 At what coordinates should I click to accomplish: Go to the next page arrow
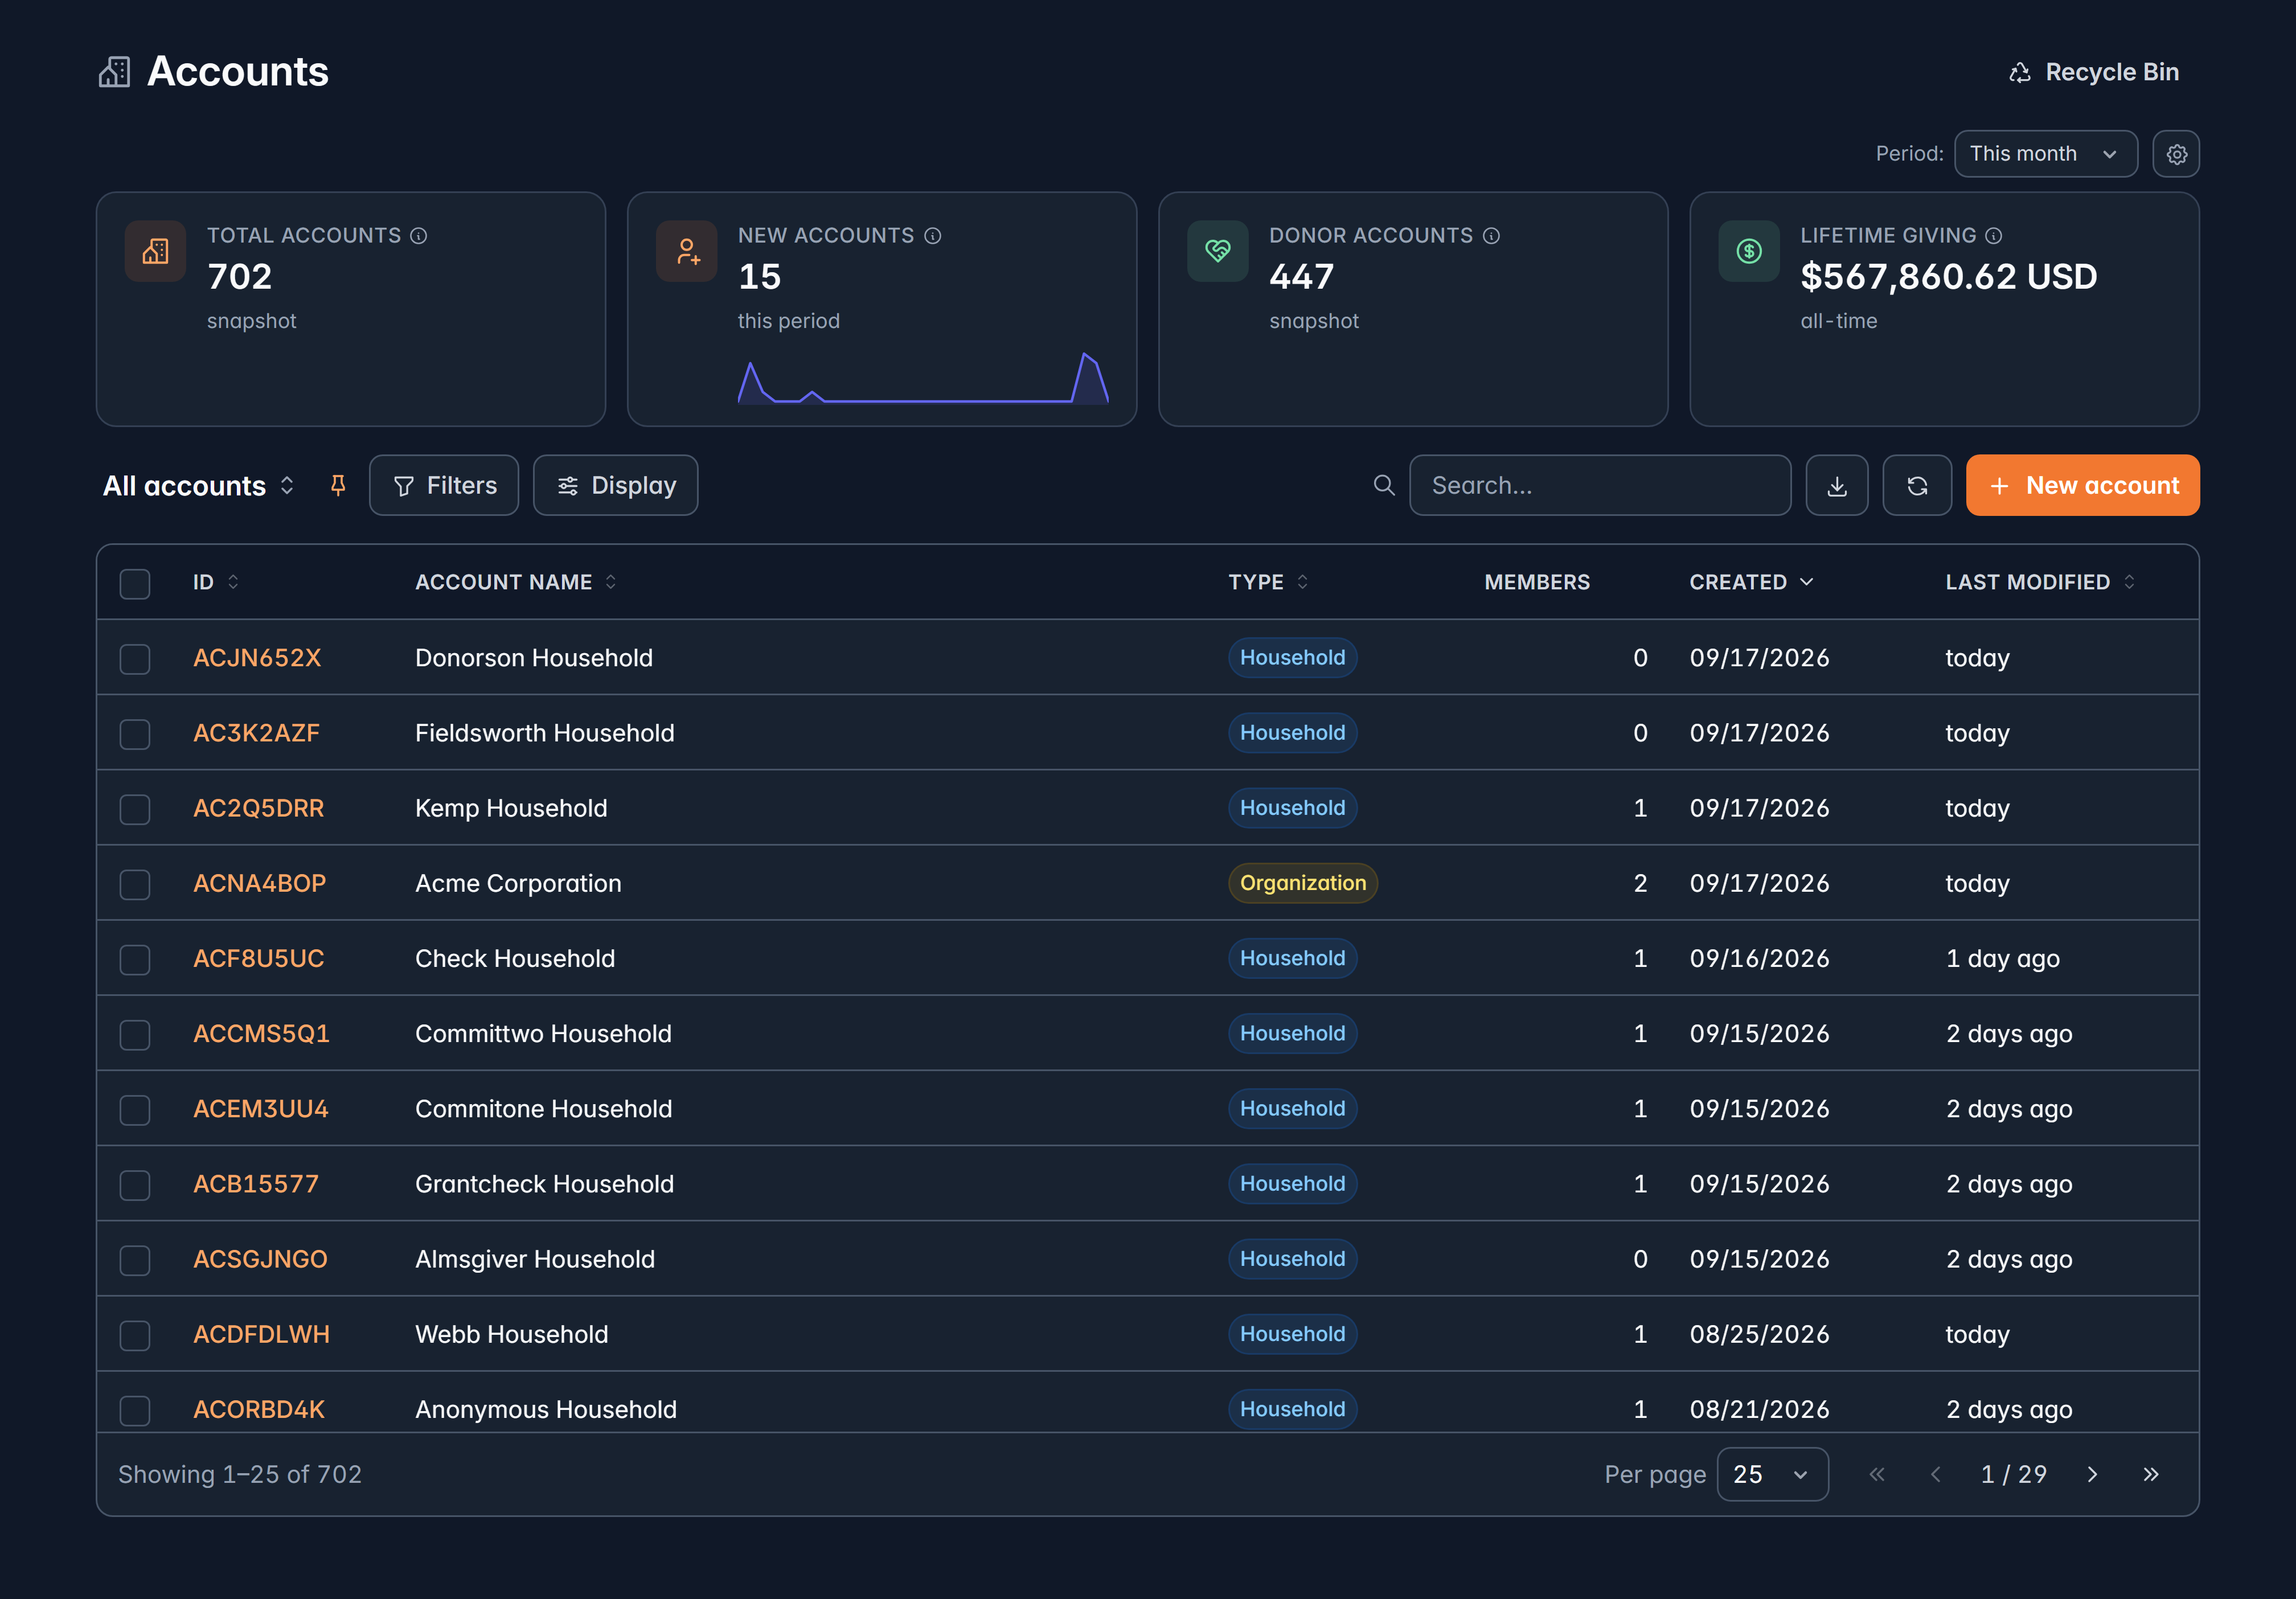pos(2093,1474)
